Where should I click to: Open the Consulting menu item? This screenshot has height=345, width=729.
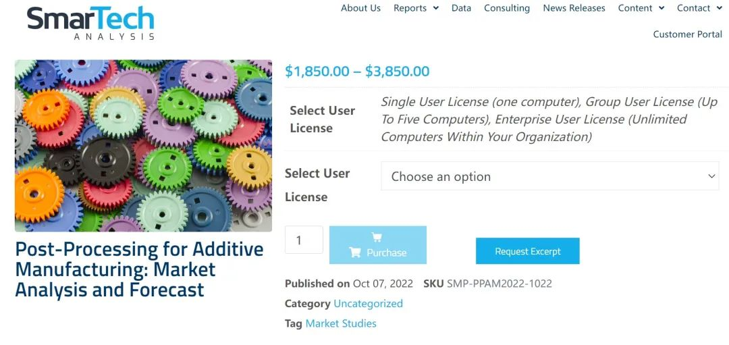(x=507, y=8)
